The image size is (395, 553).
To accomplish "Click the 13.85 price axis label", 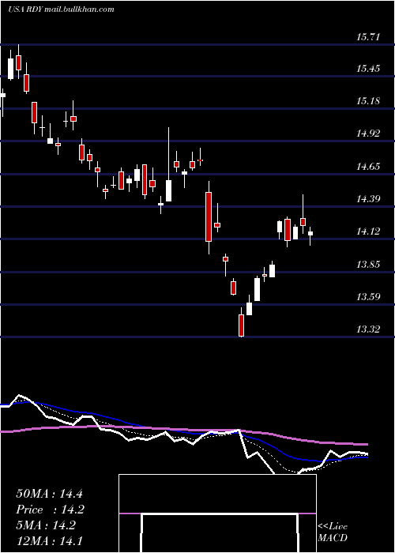I will pos(369,264).
